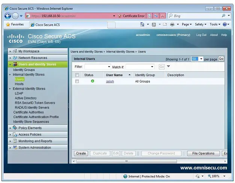Open user jajish link
Viewport: 235px width, 183px height.
(110, 81)
